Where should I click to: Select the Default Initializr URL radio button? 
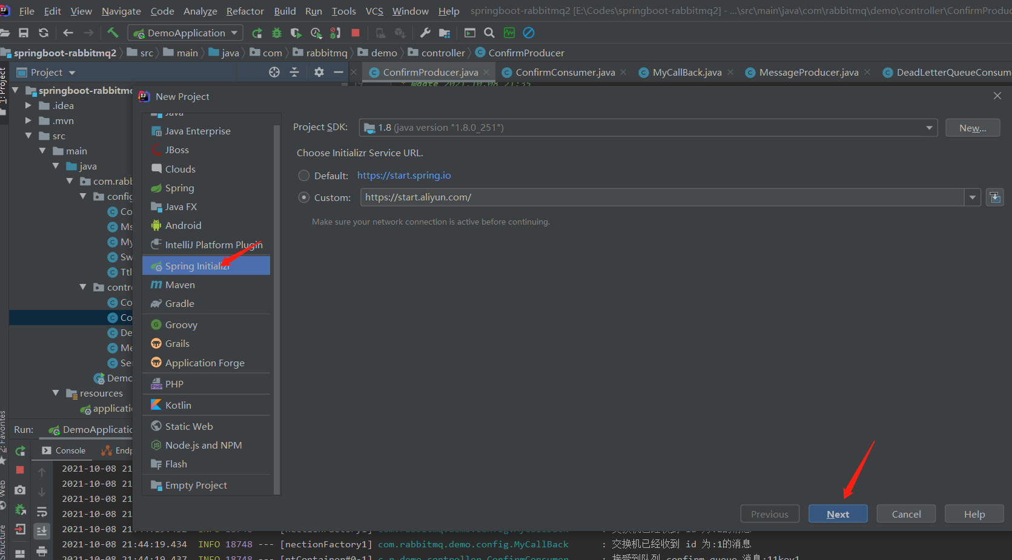click(x=304, y=176)
